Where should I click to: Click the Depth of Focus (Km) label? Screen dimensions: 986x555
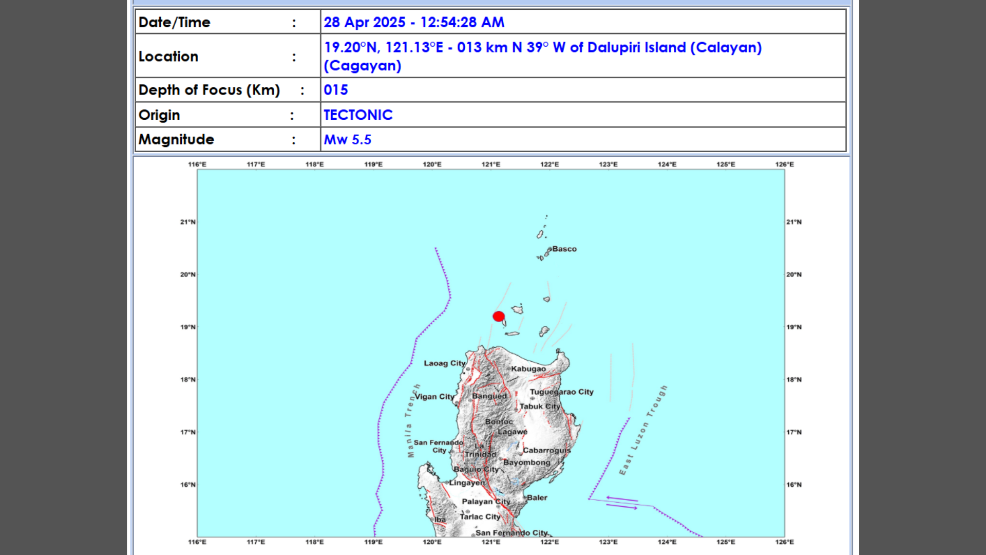(209, 90)
